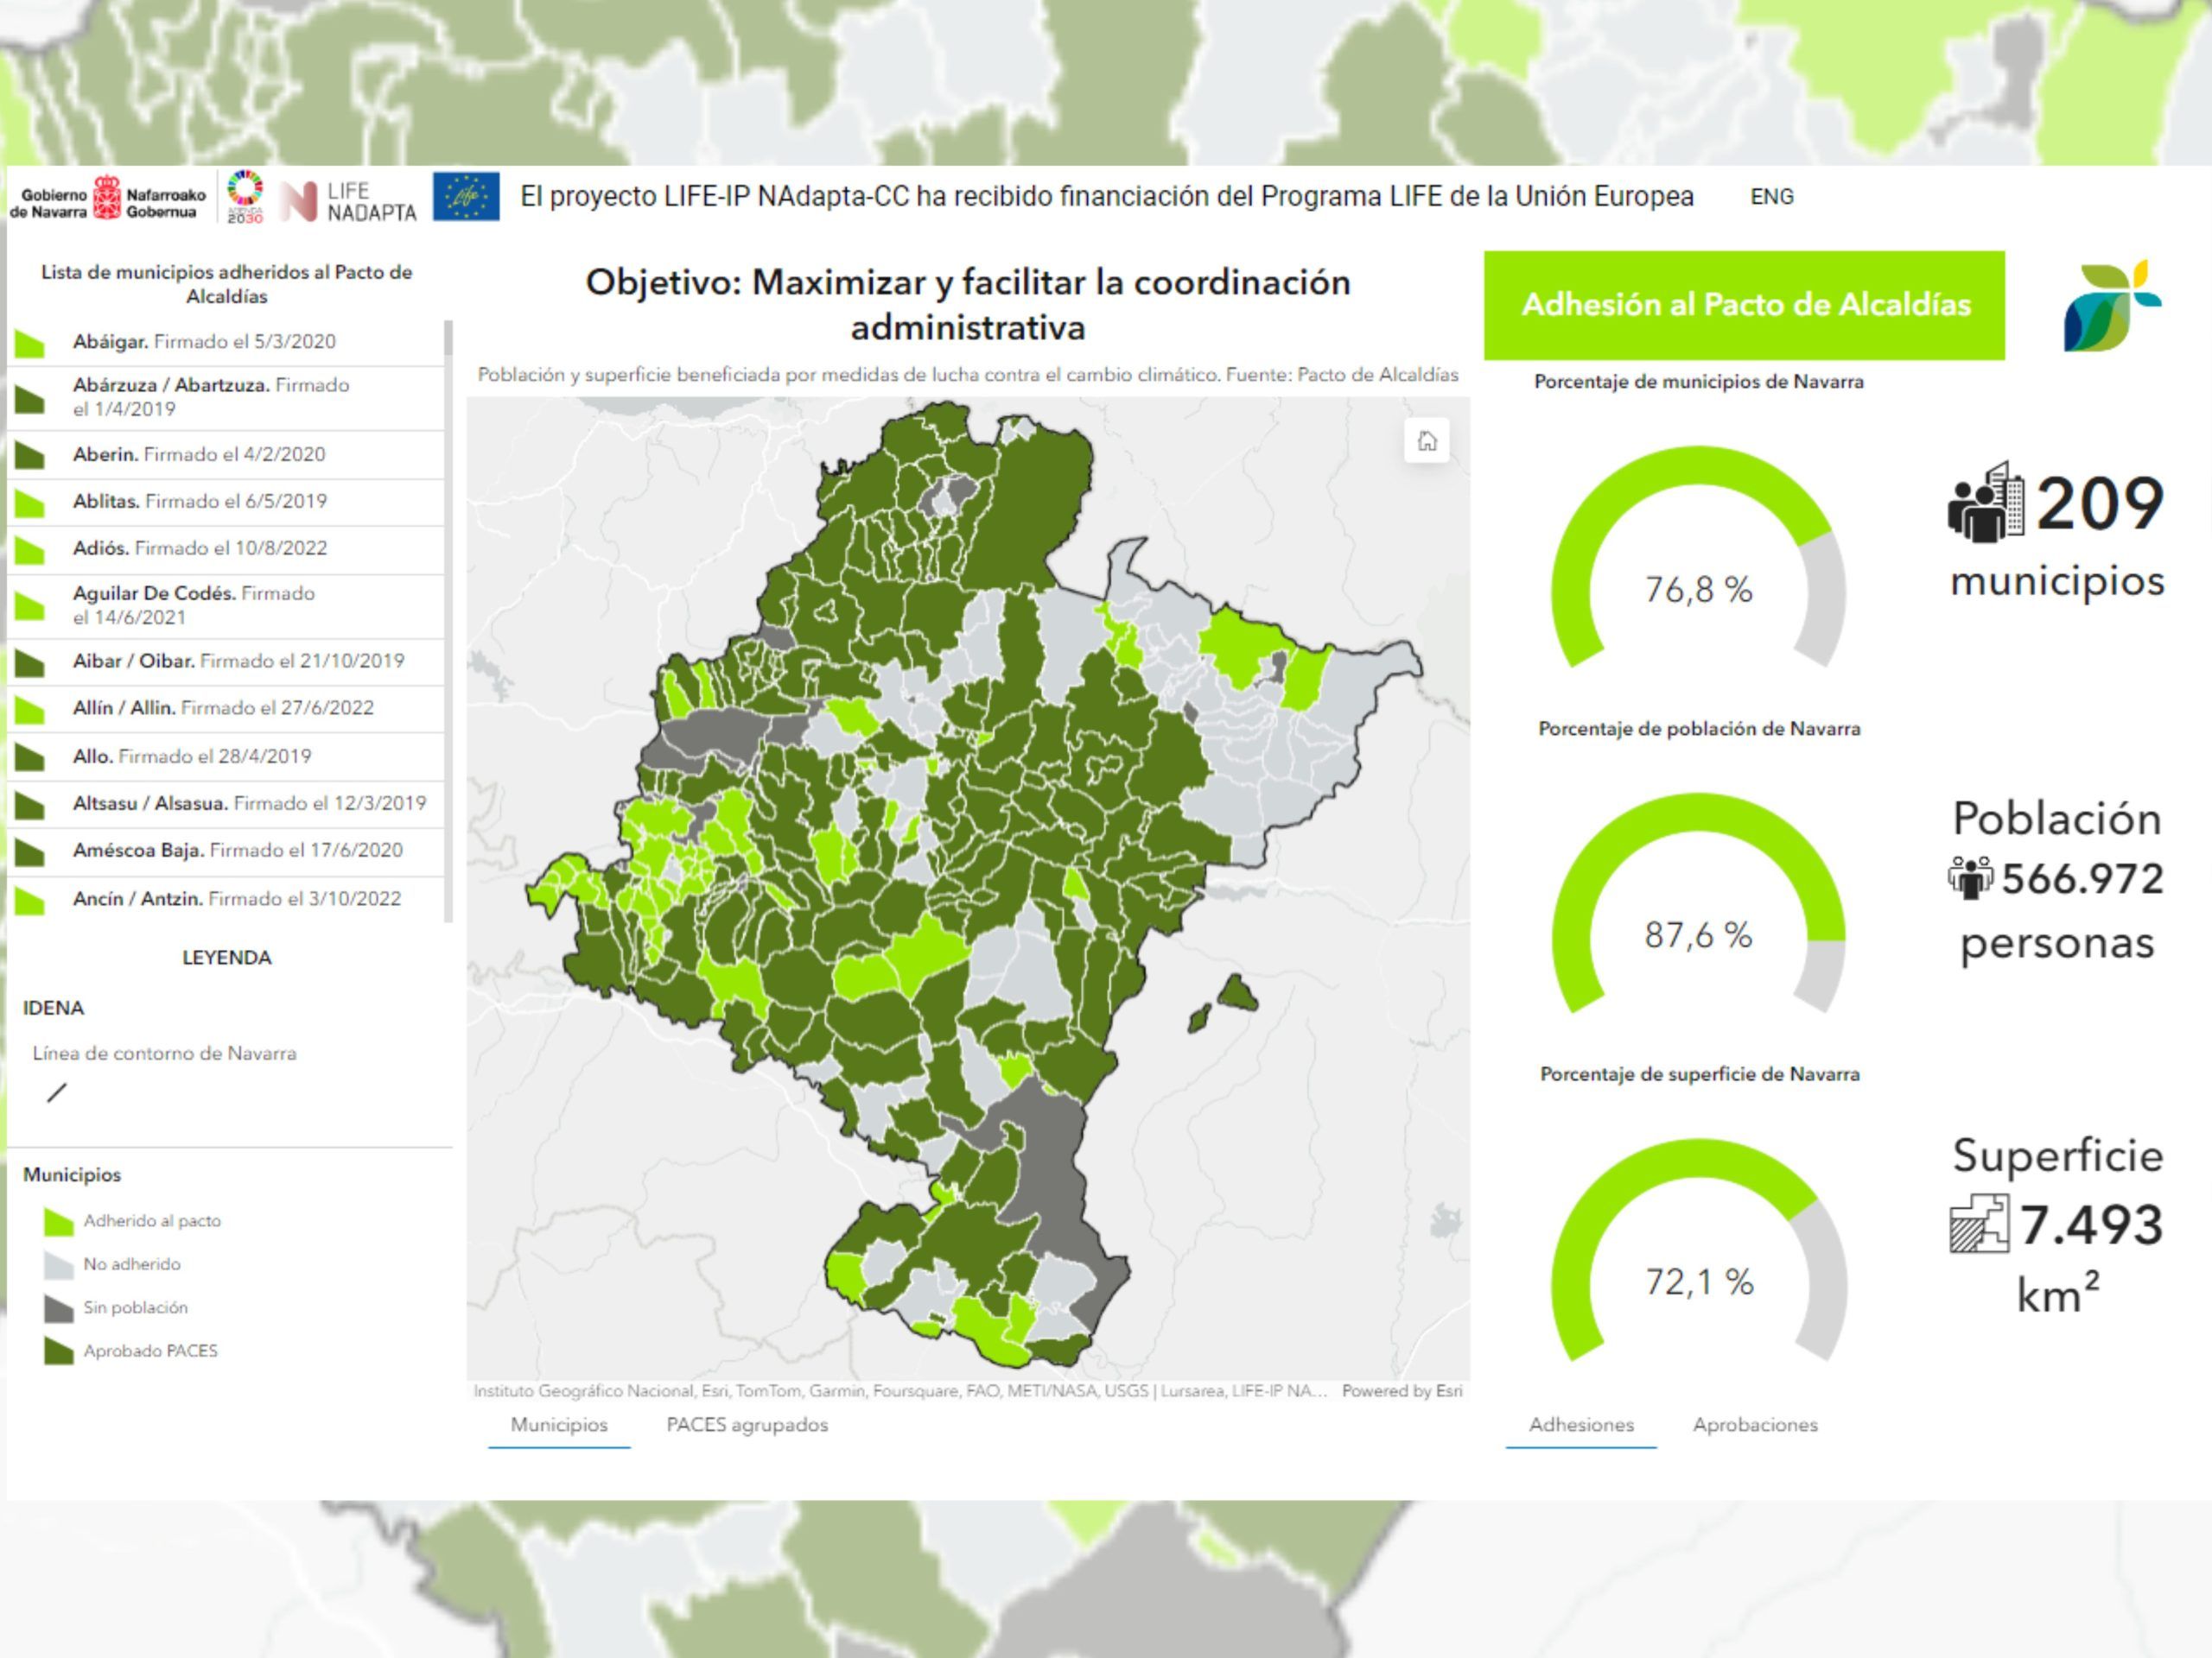Select the Allo list row
Viewport: 2212px width, 1658px height.
226,756
